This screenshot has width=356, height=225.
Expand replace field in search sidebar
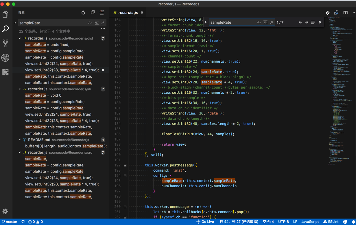tap(15, 23)
